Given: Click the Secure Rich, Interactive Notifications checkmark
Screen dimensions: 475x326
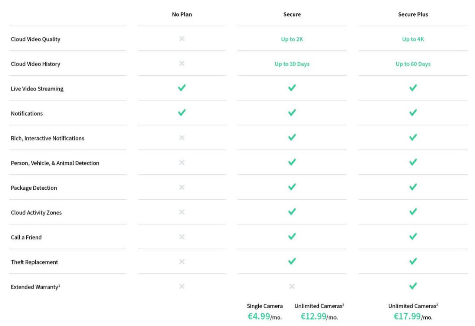Looking at the screenshot, I should pyautogui.click(x=292, y=137).
